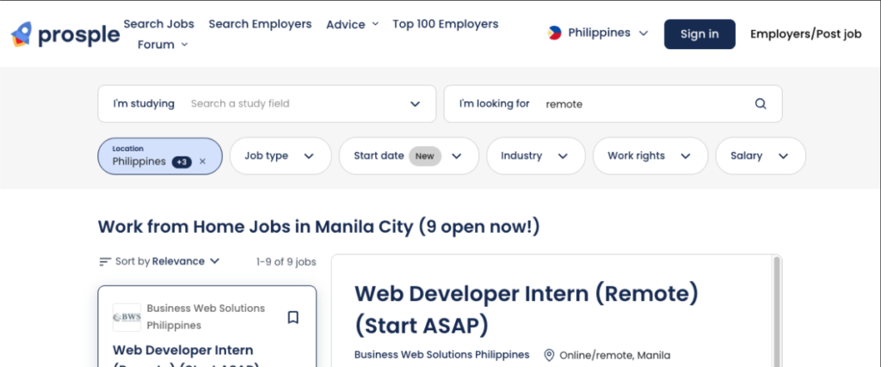This screenshot has width=881, height=367.
Task: Click the Philippines flag icon
Action: (x=555, y=34)
